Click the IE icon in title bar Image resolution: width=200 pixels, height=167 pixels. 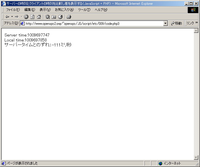[4, 3]
